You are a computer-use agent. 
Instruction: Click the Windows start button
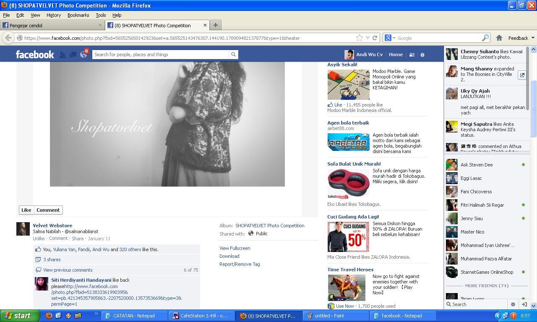(20, 316)
